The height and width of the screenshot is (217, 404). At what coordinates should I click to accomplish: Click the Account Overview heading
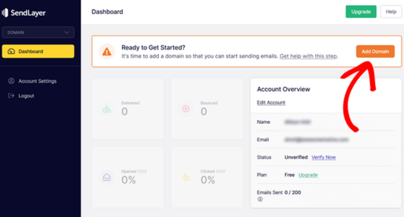coord(284,89)
